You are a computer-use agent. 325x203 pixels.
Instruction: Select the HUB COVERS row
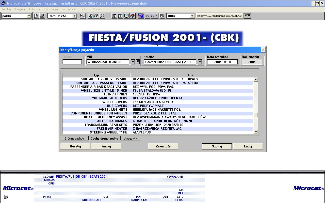click(x=158, y=106)
